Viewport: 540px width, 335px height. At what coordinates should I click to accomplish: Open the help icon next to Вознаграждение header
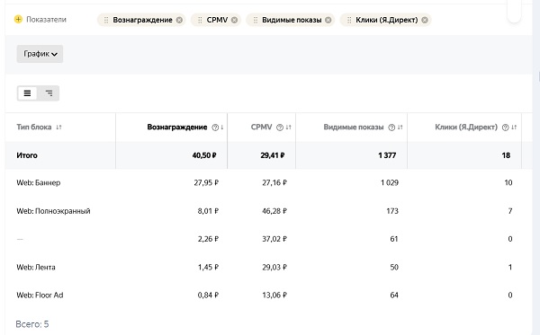click(x=215, y=128)
